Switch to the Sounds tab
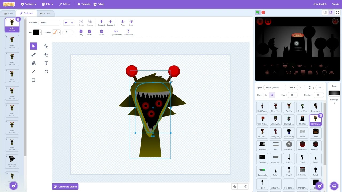 click(45, 13)
